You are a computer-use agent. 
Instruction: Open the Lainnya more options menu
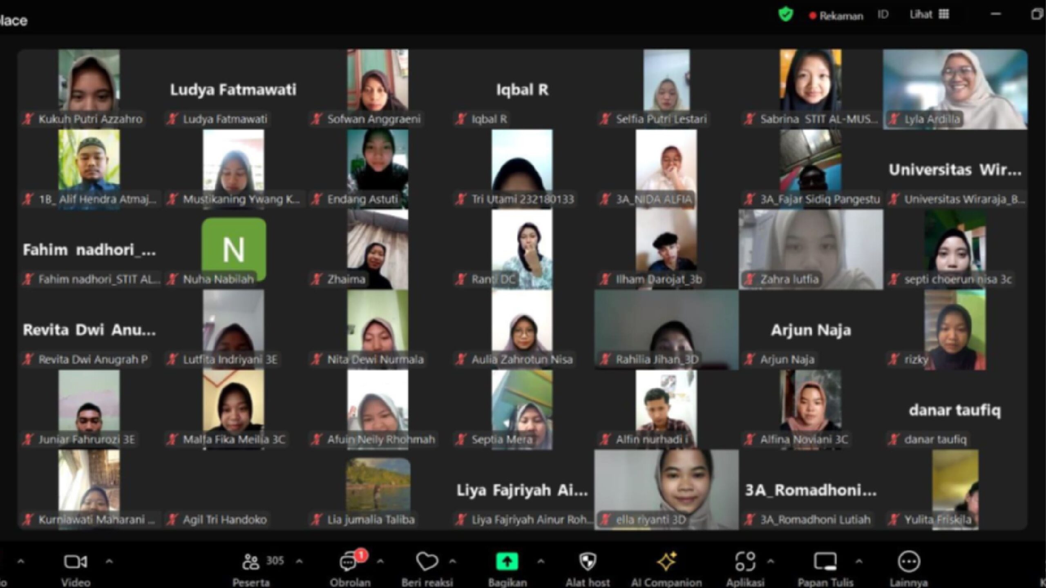(909, 562)
